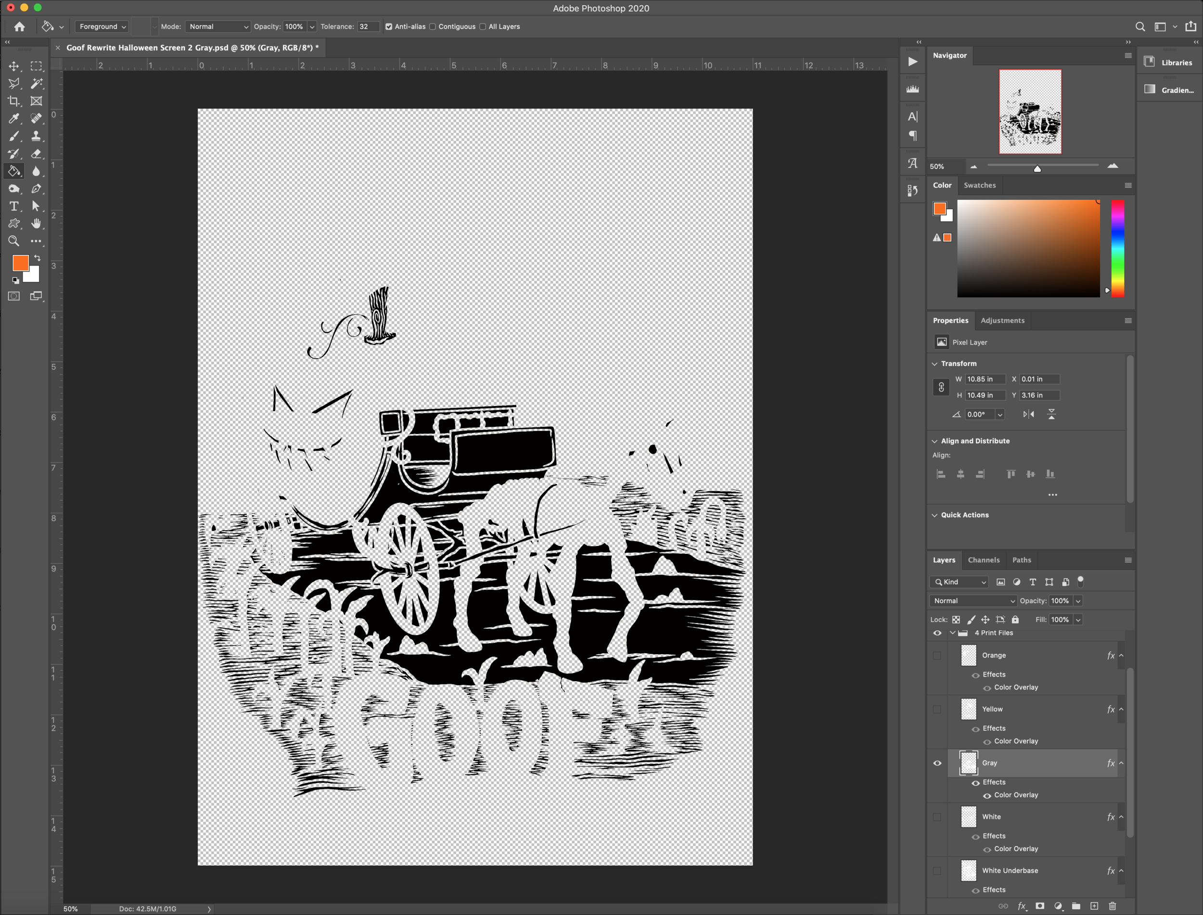Open the layer Kind filter dropdown

coord(960,582)
